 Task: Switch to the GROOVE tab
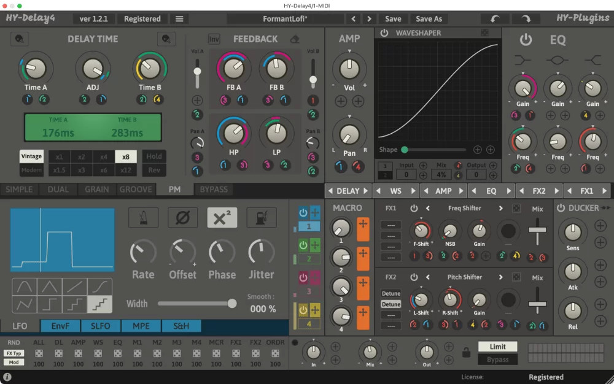136,190
